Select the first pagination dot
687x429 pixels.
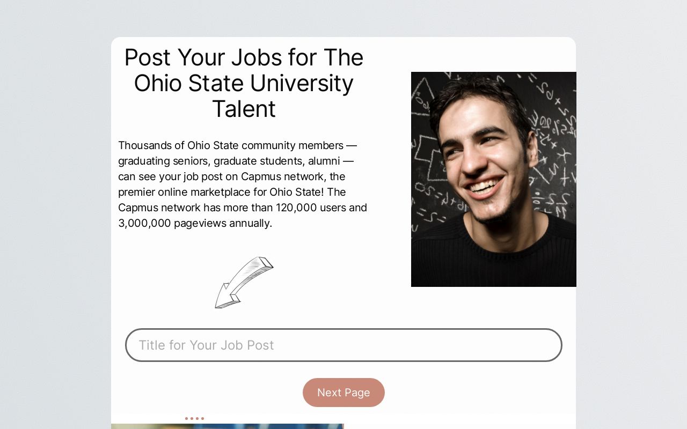(186, 418)
